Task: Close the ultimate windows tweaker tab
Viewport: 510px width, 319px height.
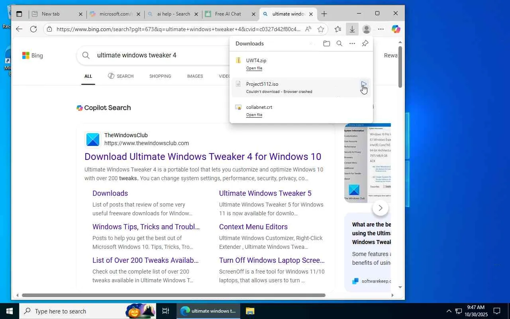Action: (311, 14)
